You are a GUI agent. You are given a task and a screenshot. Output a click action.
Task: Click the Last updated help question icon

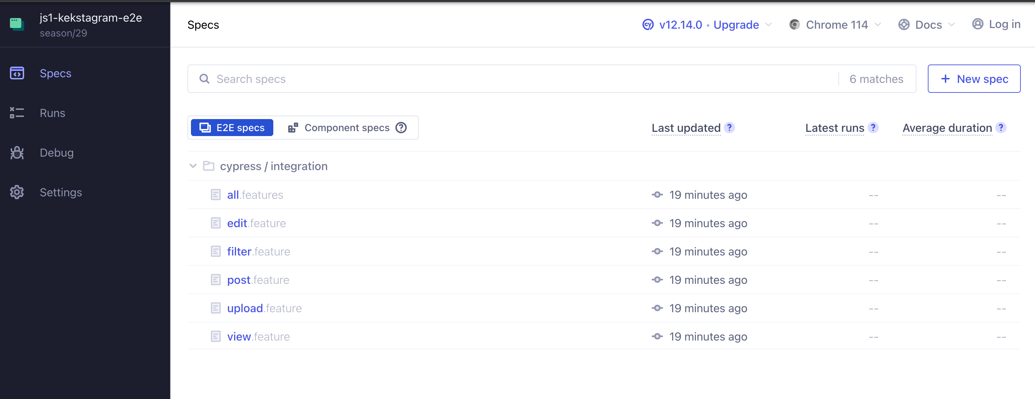coord(729,128)
